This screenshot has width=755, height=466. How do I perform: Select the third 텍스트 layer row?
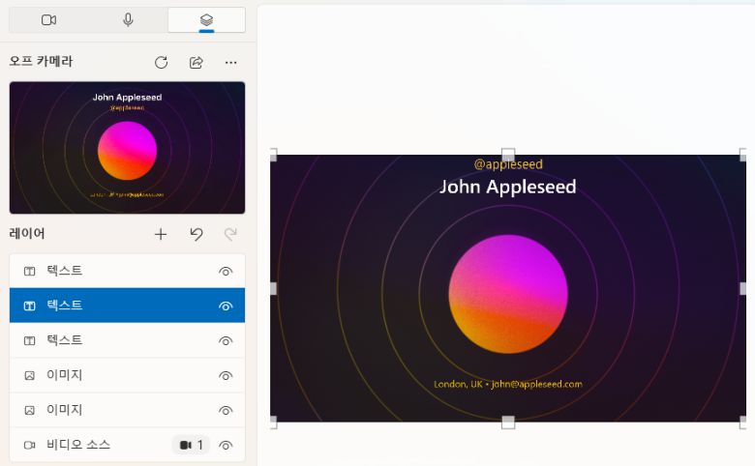pyautogui.click(x=116, y=340)
